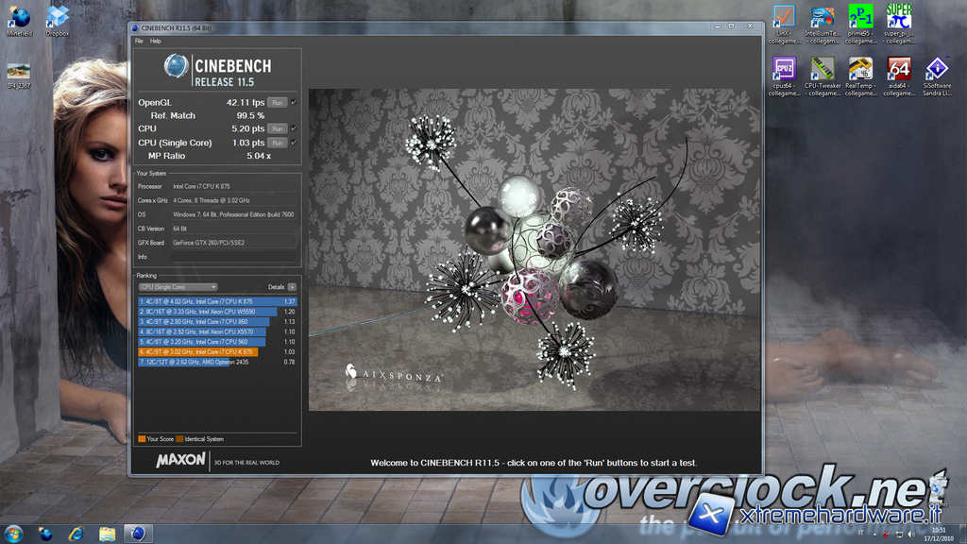Image resolution: width=967 pixels, height=544 pixels.
Task: Open the RealTemp desktop shortcut
Action: [860, 70]
